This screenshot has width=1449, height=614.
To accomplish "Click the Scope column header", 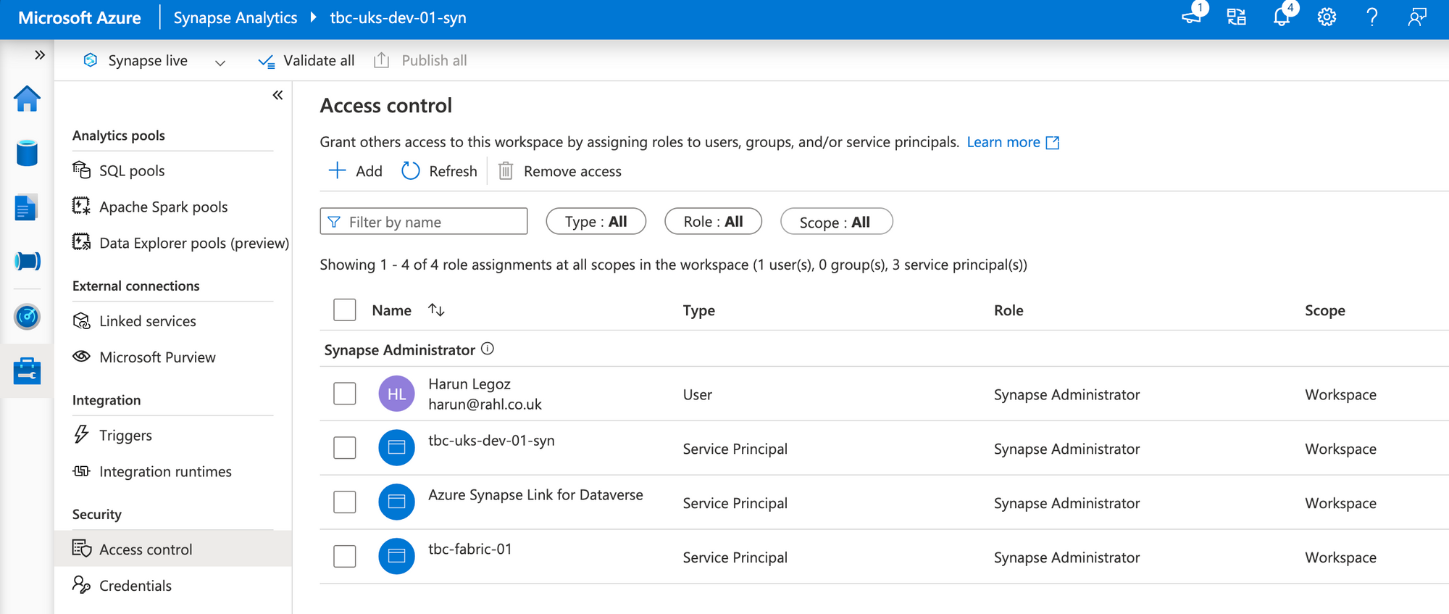I will 1325,311.
